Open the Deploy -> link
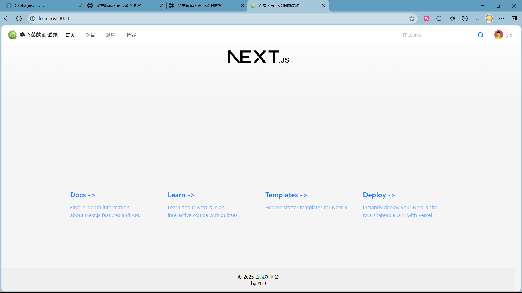522x293 pixels. click(379, 195)
